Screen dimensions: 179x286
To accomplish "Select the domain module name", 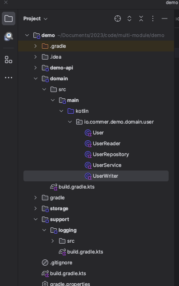I will (x=59, y=78).
